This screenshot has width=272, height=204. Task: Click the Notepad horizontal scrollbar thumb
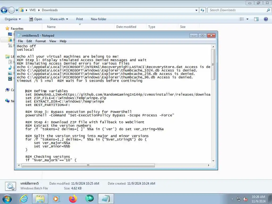point(88,165)
